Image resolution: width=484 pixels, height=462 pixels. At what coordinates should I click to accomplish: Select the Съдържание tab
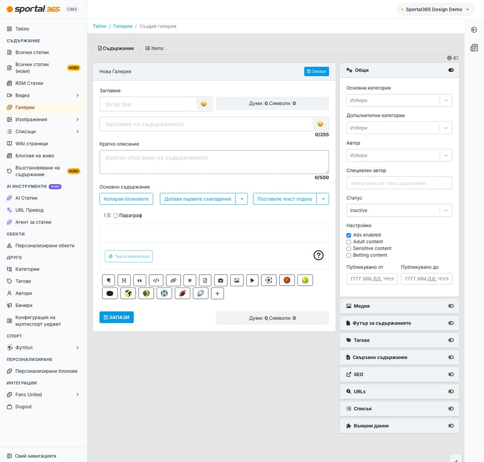tap(116, 48)
